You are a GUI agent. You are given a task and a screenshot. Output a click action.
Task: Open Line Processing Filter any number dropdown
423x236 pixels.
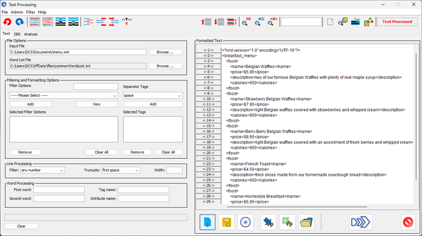[43, 170]
